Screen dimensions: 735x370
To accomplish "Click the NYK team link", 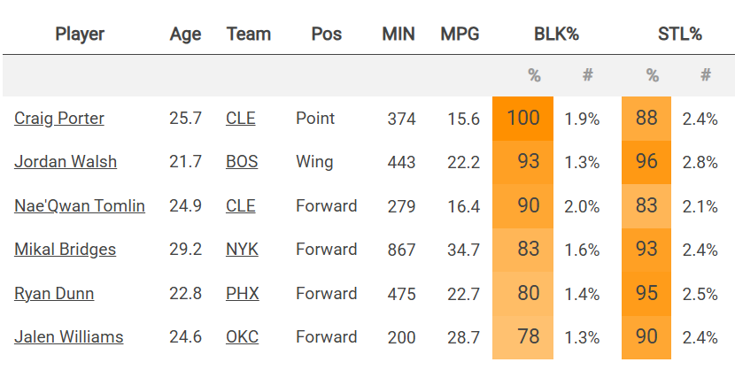I will (x=242, y=250).
